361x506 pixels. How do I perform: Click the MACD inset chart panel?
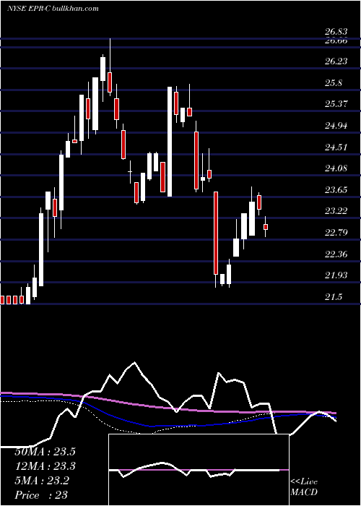(x=199, y=470)
